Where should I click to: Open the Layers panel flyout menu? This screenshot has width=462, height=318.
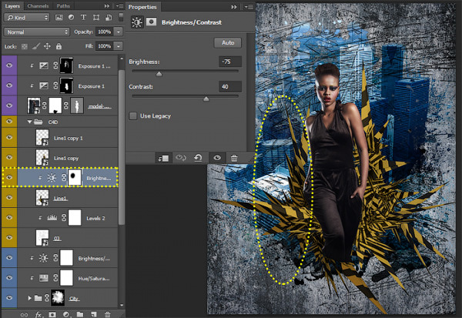[x=119, y=6]
